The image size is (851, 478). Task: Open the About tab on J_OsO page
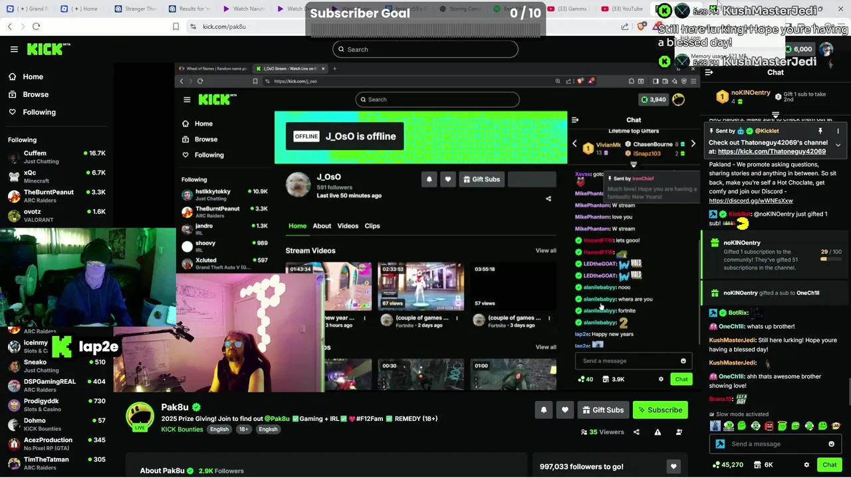(322, 226)
